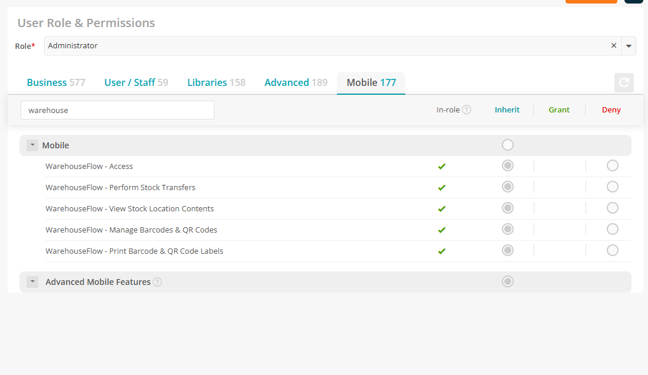This screenshot has height=375, width=648.
Task: Open the Role dropdown arrow
Action: [629, 46]
